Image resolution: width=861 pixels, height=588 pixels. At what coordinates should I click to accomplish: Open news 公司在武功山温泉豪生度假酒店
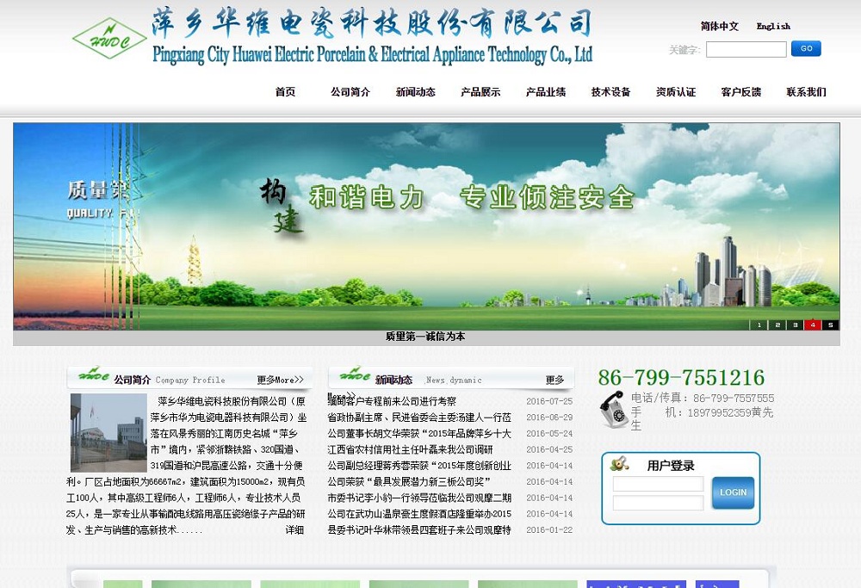(x=419, y=514)
